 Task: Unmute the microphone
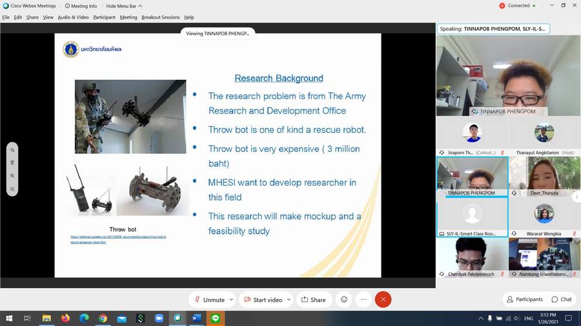[208, 300]
